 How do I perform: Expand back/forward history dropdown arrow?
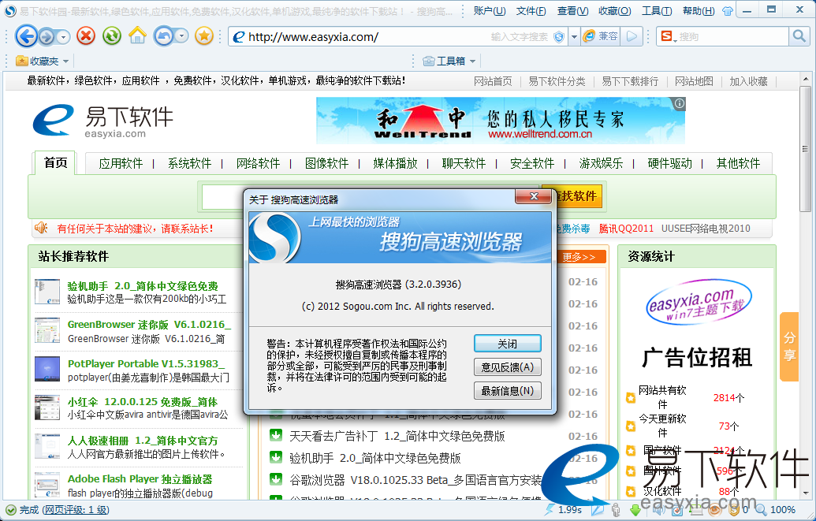coord(64,37)
